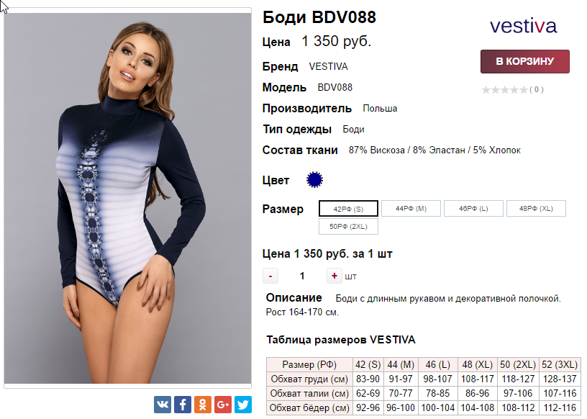Share on Odnoklassniki orange icon

click(x=203, y=405)
